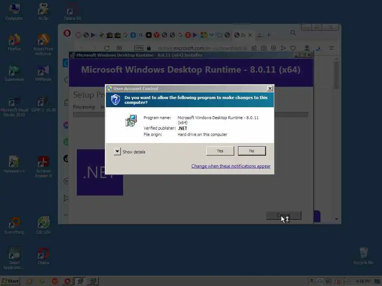The width and height of the screenshot is (382, 286).
Task: Open the GIMP 2.10.38 shortcut
Action: (x=43, y=105)
